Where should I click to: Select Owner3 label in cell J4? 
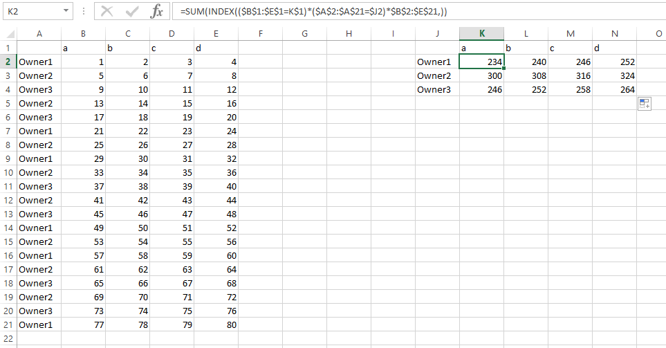point(438,90)
